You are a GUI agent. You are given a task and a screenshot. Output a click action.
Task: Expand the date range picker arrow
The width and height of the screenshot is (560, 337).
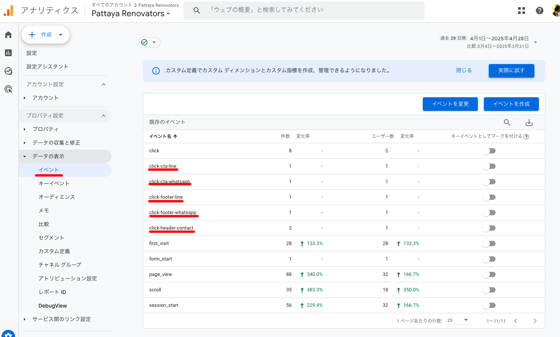[536, 42]
